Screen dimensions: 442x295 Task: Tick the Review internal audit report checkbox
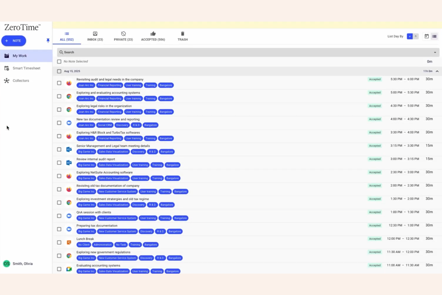59,163
